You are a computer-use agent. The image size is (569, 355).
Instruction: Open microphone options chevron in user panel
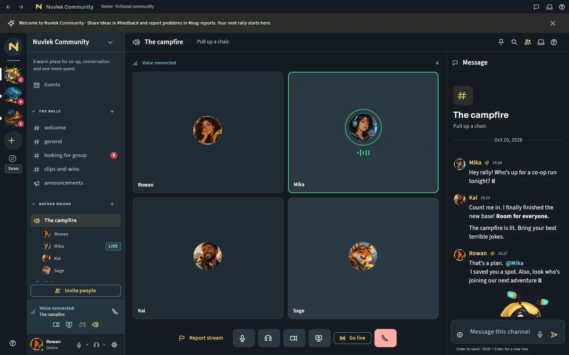pos(87,345)
